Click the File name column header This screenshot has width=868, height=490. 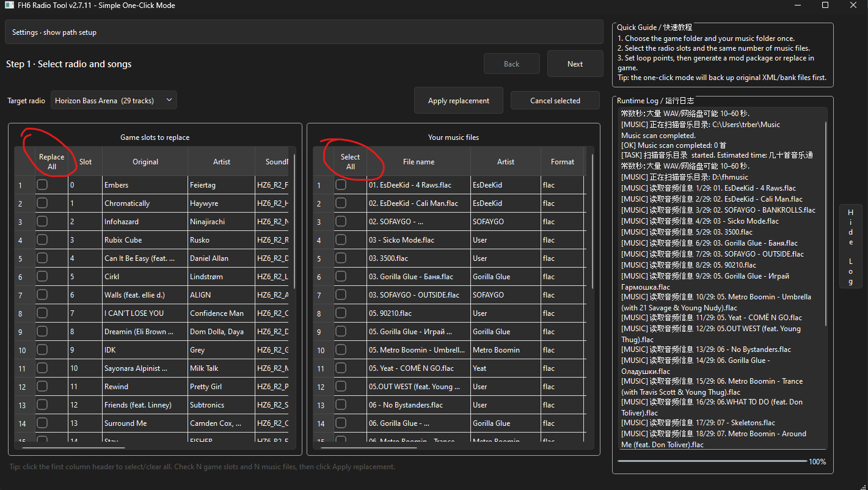pos(419,162)
